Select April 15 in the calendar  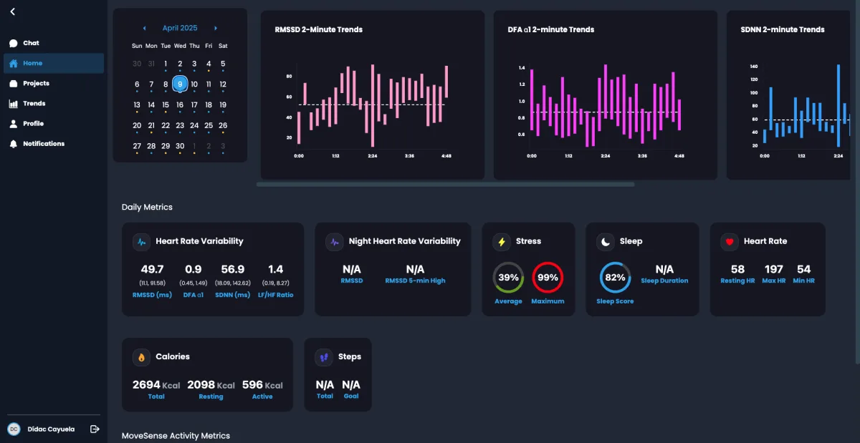(x=166, y=105)
